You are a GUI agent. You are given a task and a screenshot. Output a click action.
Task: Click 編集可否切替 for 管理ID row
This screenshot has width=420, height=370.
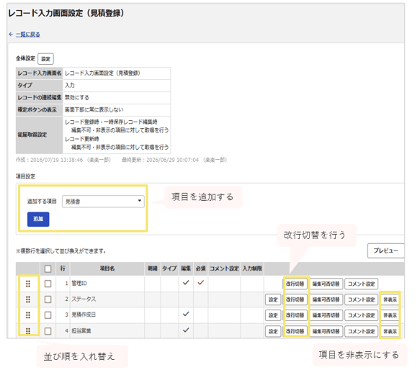click(326, 284)
